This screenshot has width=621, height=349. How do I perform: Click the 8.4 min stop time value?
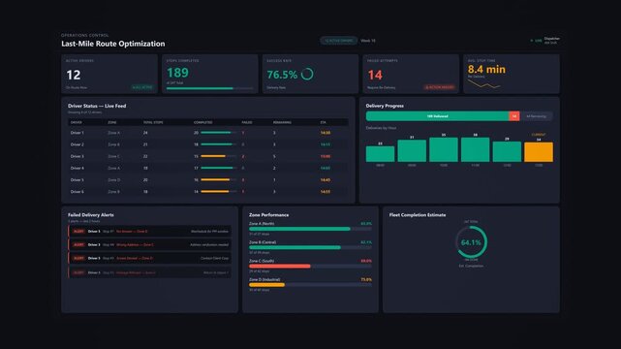point(486,70)
